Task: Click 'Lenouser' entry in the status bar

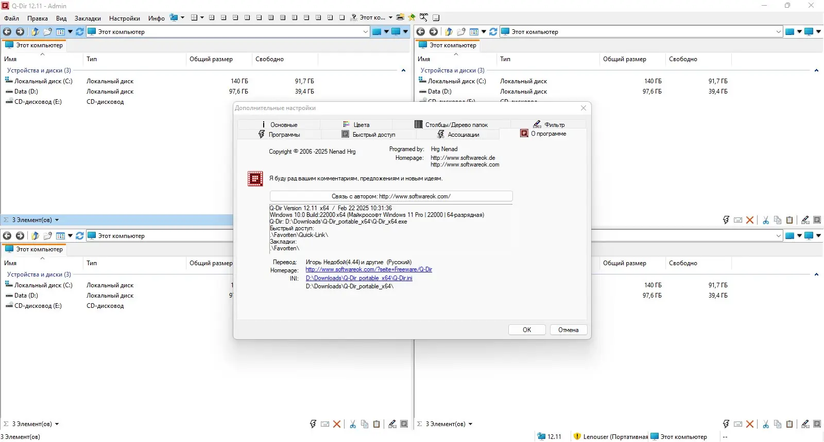Action: [x=610, y=437]
